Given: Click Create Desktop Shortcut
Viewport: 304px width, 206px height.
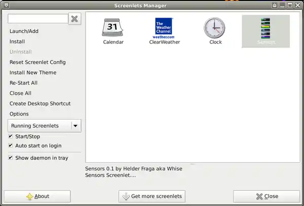Looking at the screenshot, I should [x=40, y=104].
